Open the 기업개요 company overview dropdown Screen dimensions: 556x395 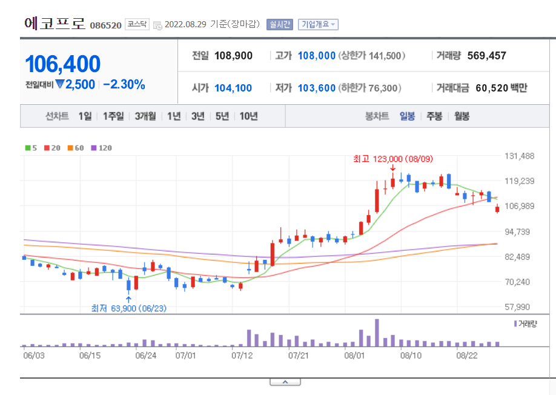(x=318, y=24)
